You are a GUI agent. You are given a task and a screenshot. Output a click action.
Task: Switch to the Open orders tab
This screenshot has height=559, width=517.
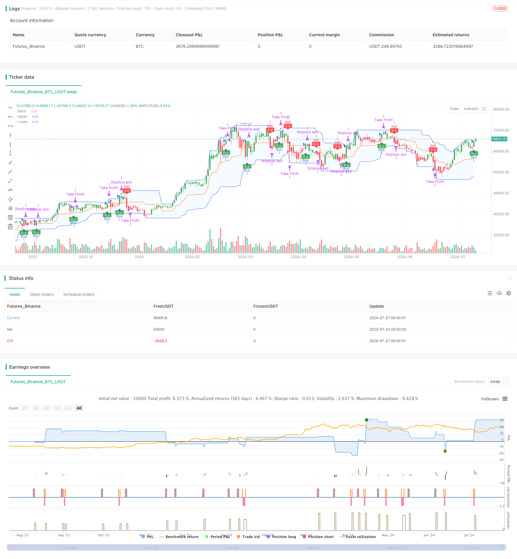tap(42, 294)
